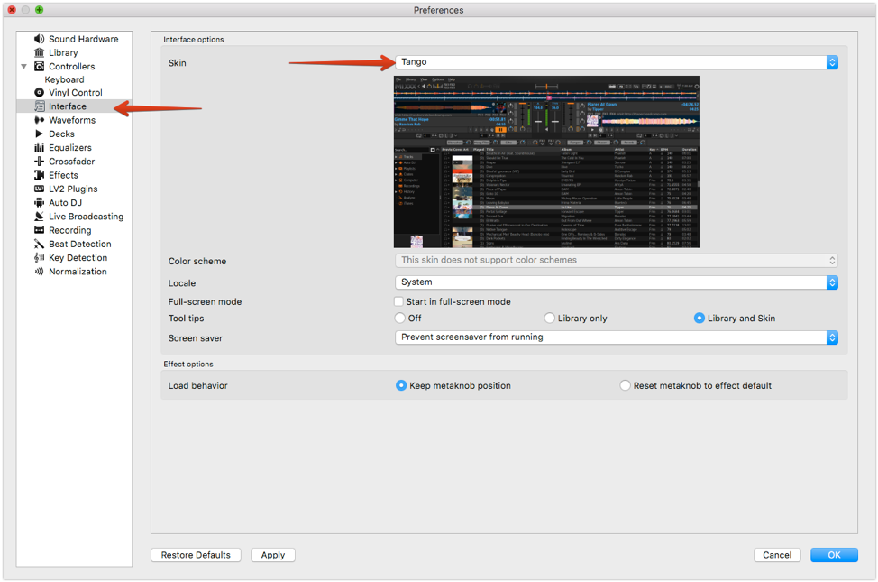Go to LV2 Plugins preferences
Screen dimensions: 878x582
coord(73,189)
